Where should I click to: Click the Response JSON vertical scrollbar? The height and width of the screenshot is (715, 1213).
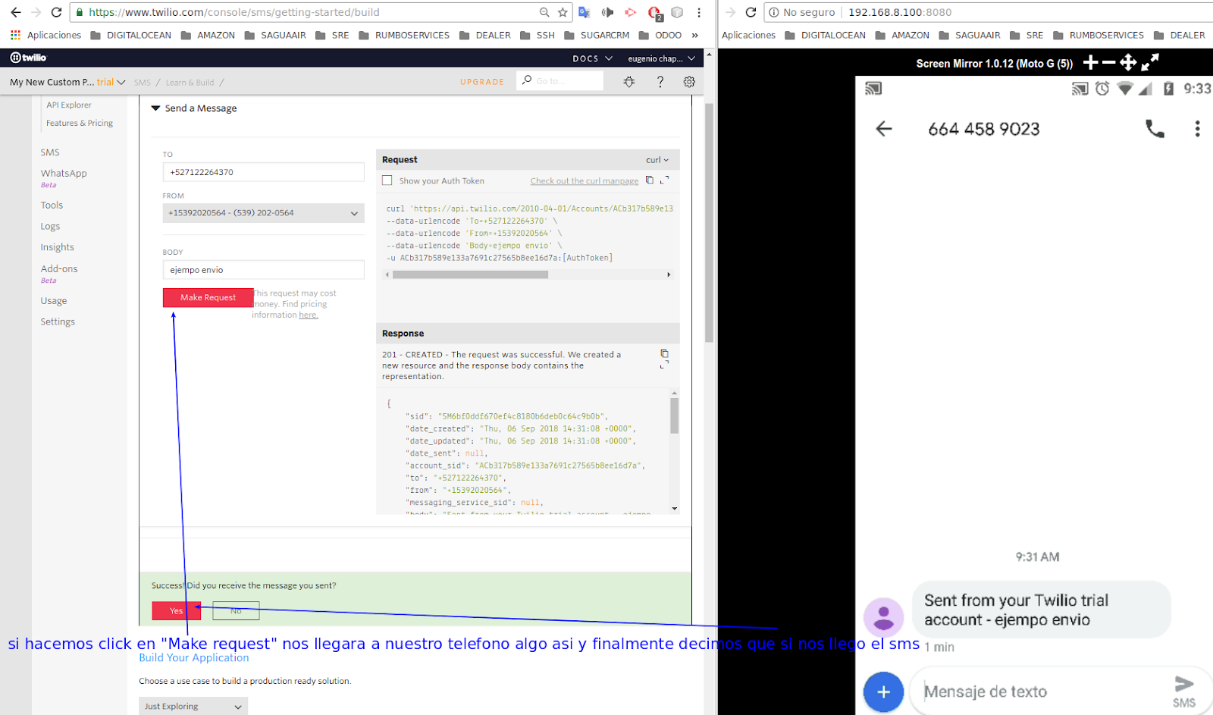point(674,415)
